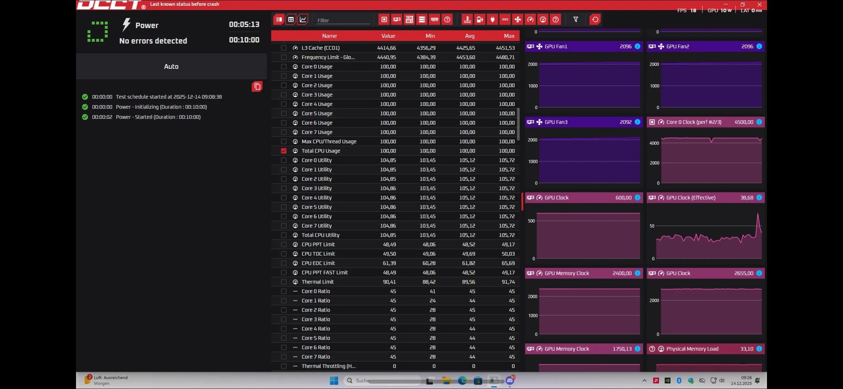Toggle the CPU sensor filter icon
Screen dimensions: 843x389
(384, 19)
